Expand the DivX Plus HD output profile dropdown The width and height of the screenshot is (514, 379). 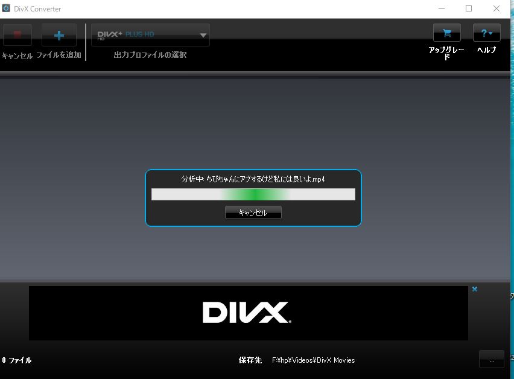[x=150, y=35]
